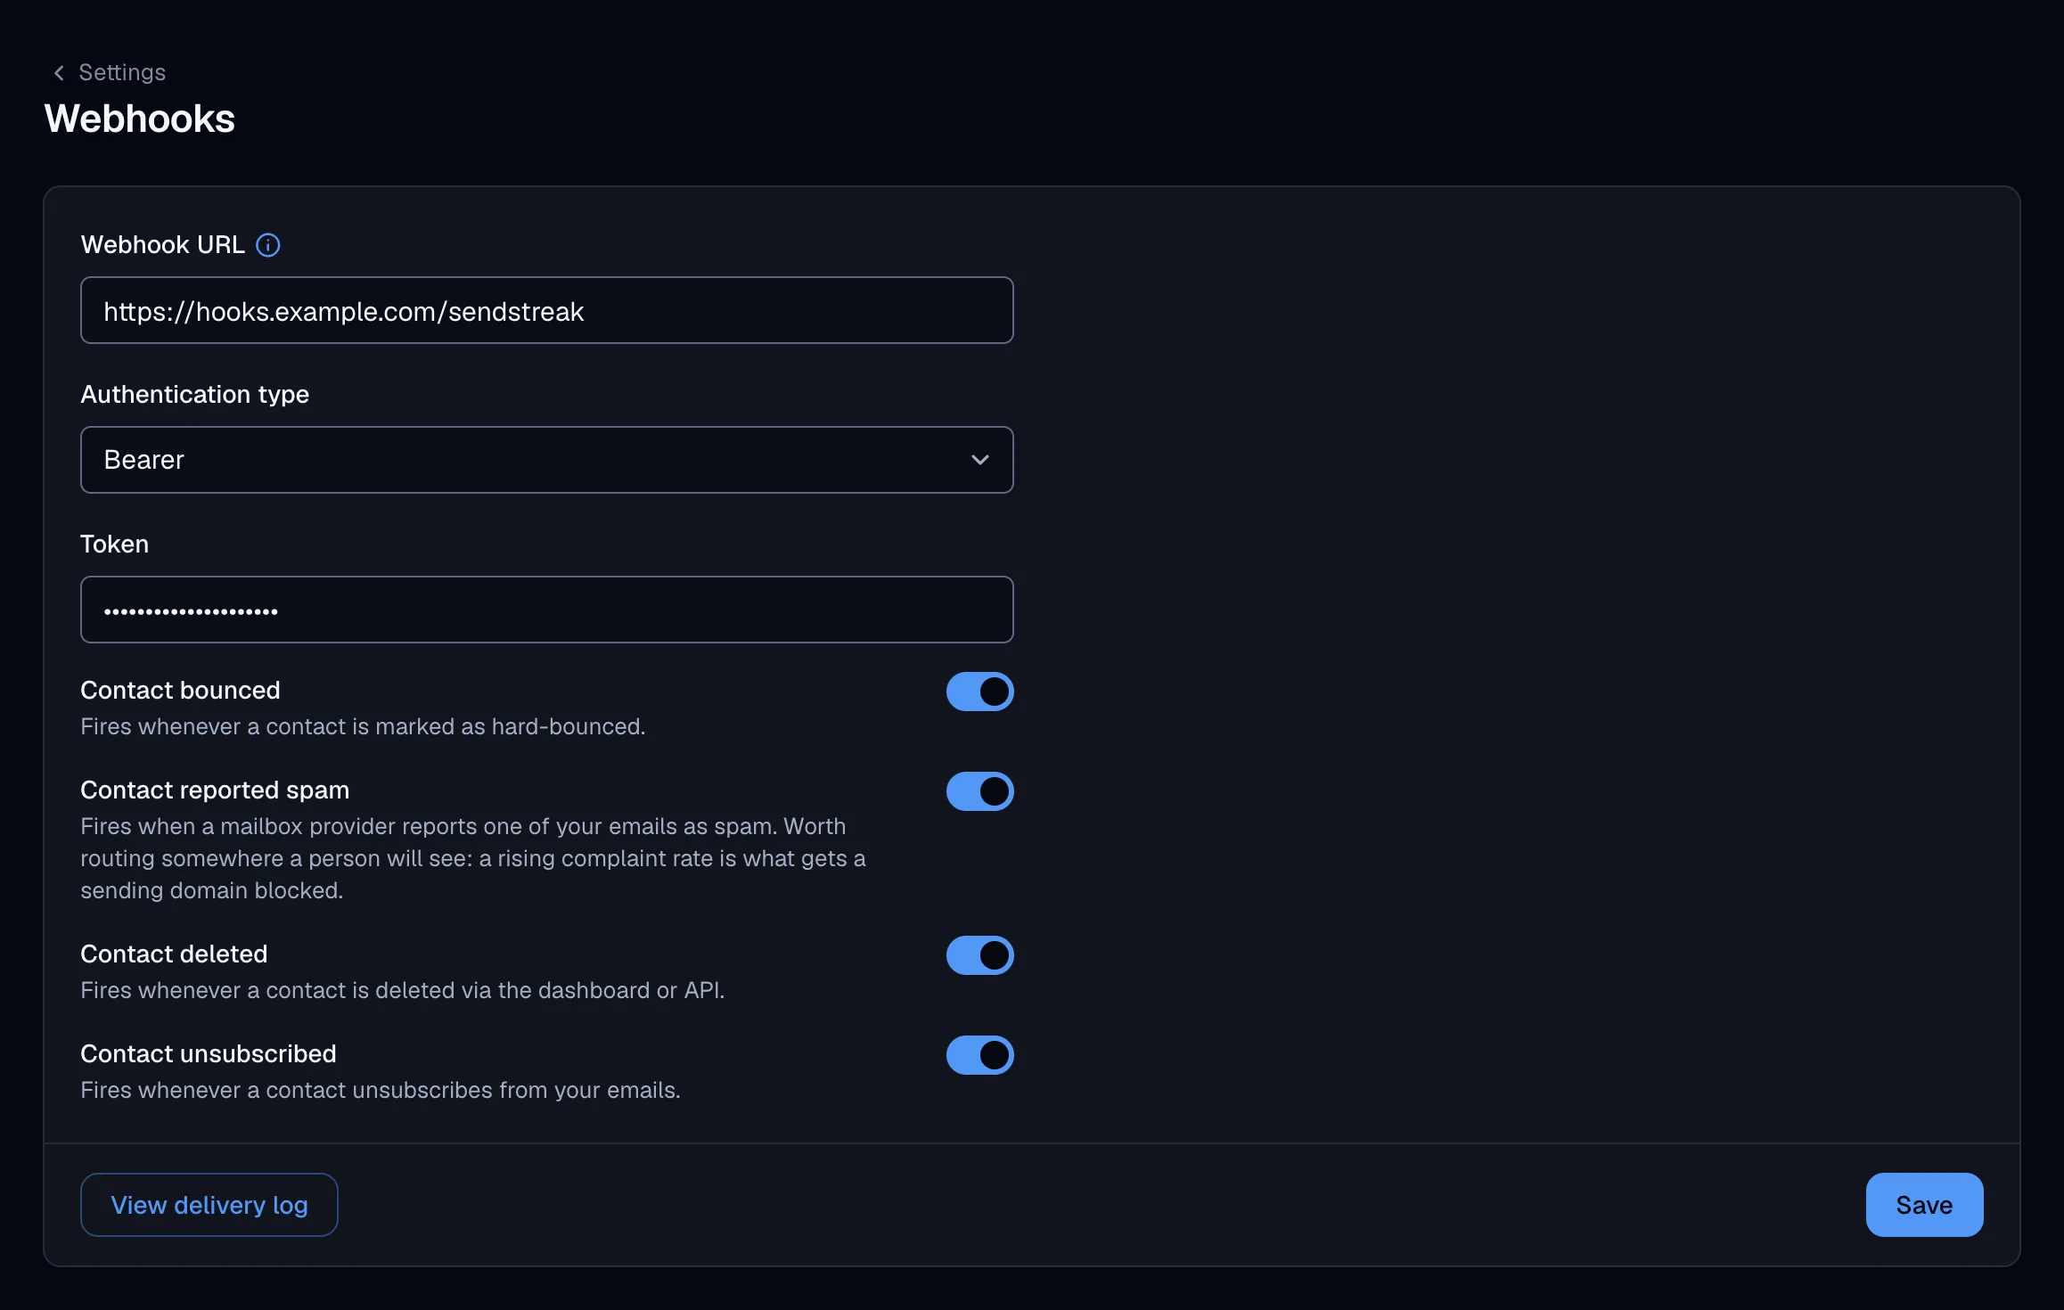
Task: Click the description starting "Fires when a mailbox provider reports"
Action: click(x=473, y=858)
